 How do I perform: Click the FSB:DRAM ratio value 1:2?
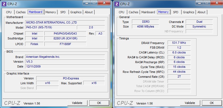179,48
